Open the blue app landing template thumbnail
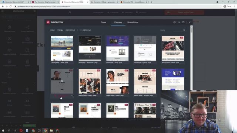Image resolution: width=237 pixels, height=133 pixels. pyautogui.click(x=173, y=79)
